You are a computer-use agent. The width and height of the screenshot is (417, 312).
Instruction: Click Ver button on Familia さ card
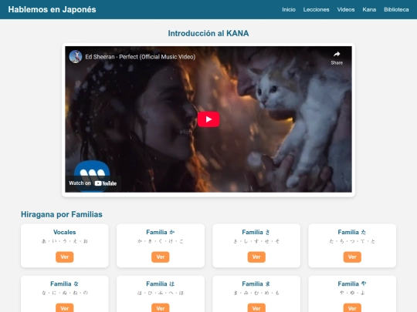tap(256, 257)
